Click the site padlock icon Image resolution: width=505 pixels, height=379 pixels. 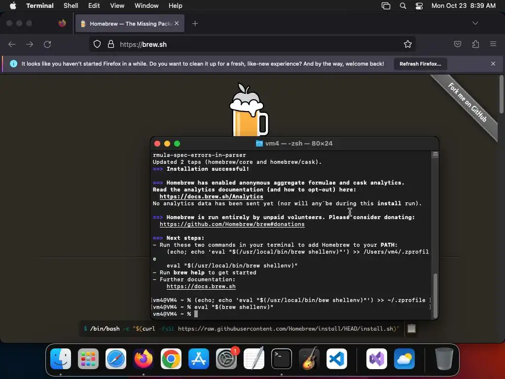point(111,44)
